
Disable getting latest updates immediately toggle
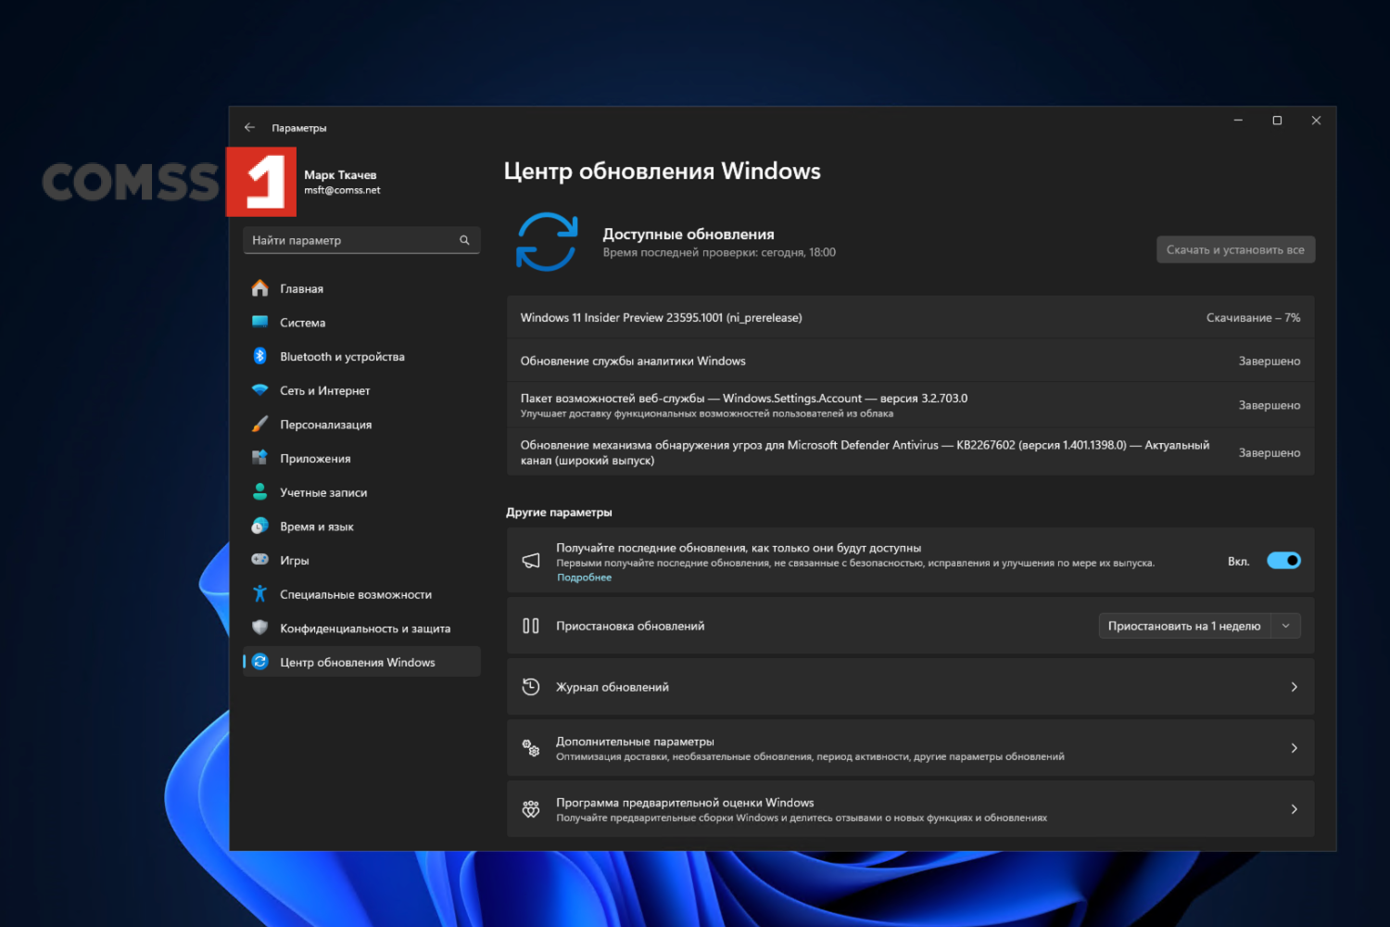coord(1283,560)
